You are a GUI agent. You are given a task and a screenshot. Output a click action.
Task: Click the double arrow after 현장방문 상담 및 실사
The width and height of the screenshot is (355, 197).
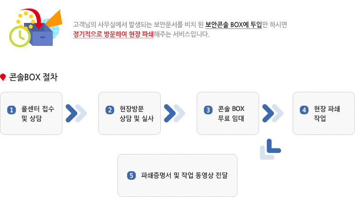pyautogui.click(x=174, y=113)
